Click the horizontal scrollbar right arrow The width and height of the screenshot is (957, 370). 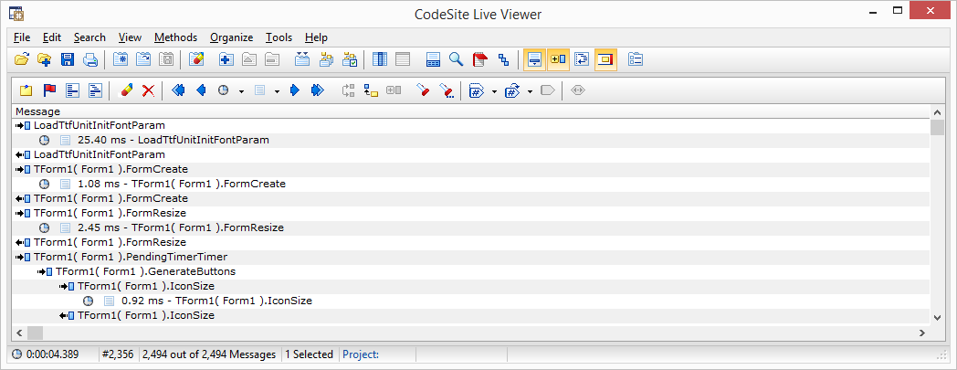click(x=923, y=333)
